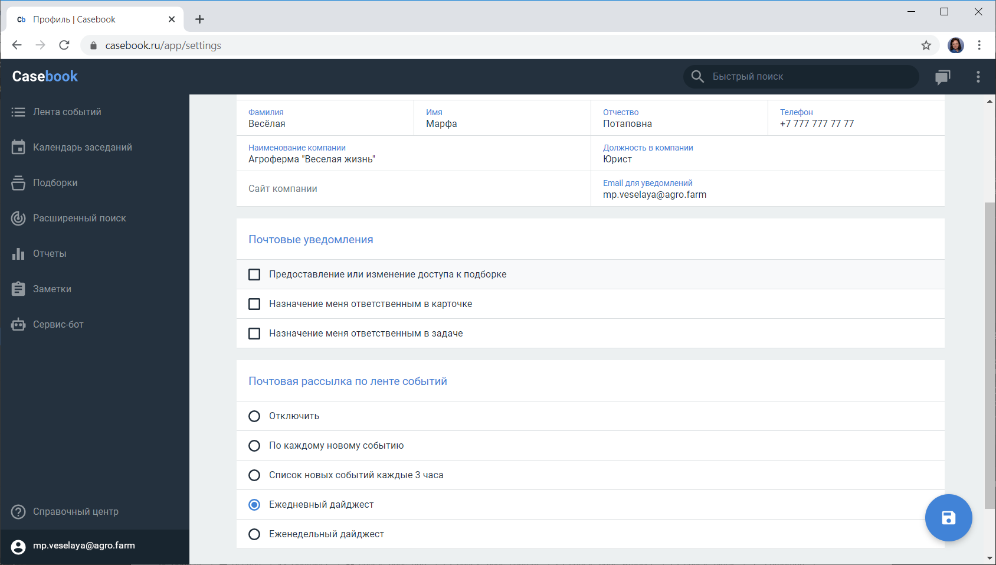Click the quick search magnifier icon
This screenshot has height=565, width=996.
coord(697,77)
